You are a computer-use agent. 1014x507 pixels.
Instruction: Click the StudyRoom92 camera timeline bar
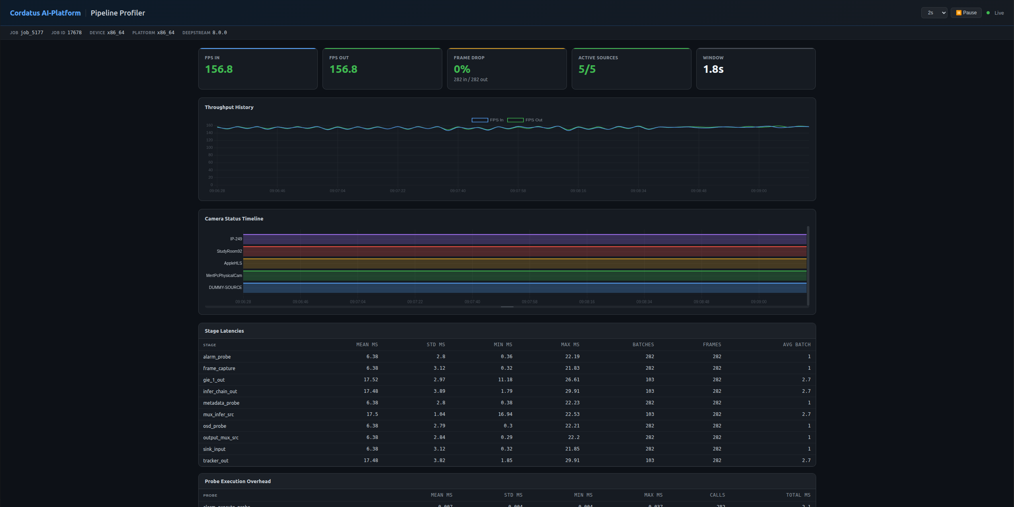click(525, 251)
